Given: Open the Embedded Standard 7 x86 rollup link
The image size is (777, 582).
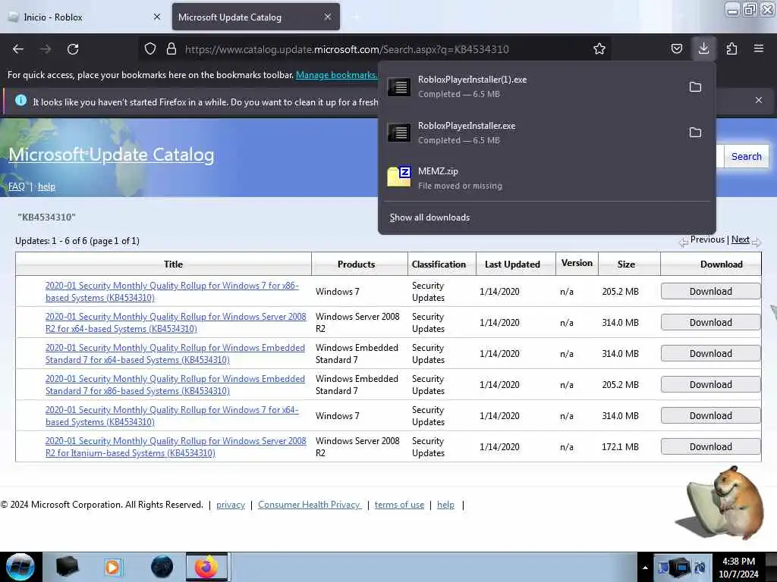Looking at the screenshot, I should pyautogui.click(x=175, y=385).
